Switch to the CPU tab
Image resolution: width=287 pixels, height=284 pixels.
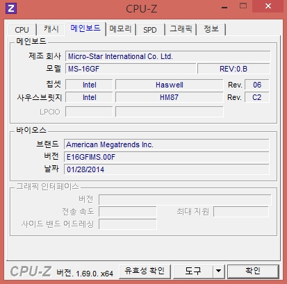coord(22,30)
